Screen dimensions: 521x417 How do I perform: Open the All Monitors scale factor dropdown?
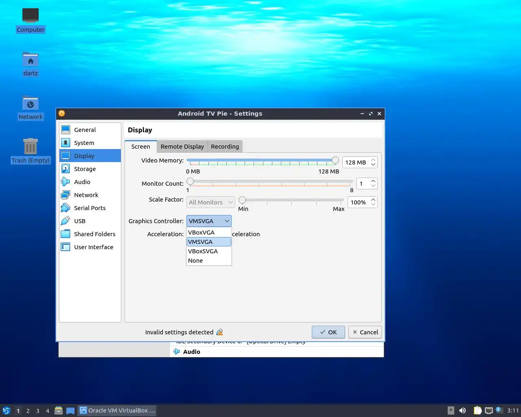211,202
